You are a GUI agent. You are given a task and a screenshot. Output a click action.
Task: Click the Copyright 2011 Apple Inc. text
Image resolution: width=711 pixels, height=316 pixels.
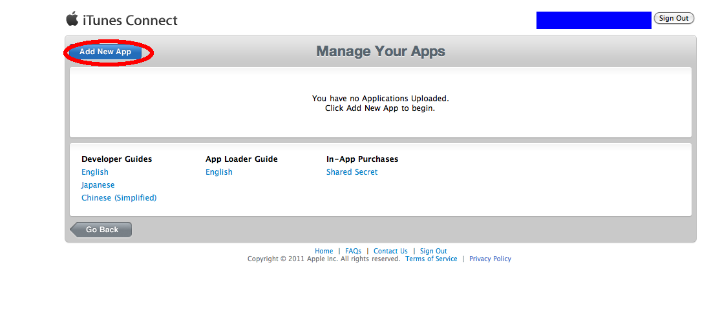pos(324,259)
